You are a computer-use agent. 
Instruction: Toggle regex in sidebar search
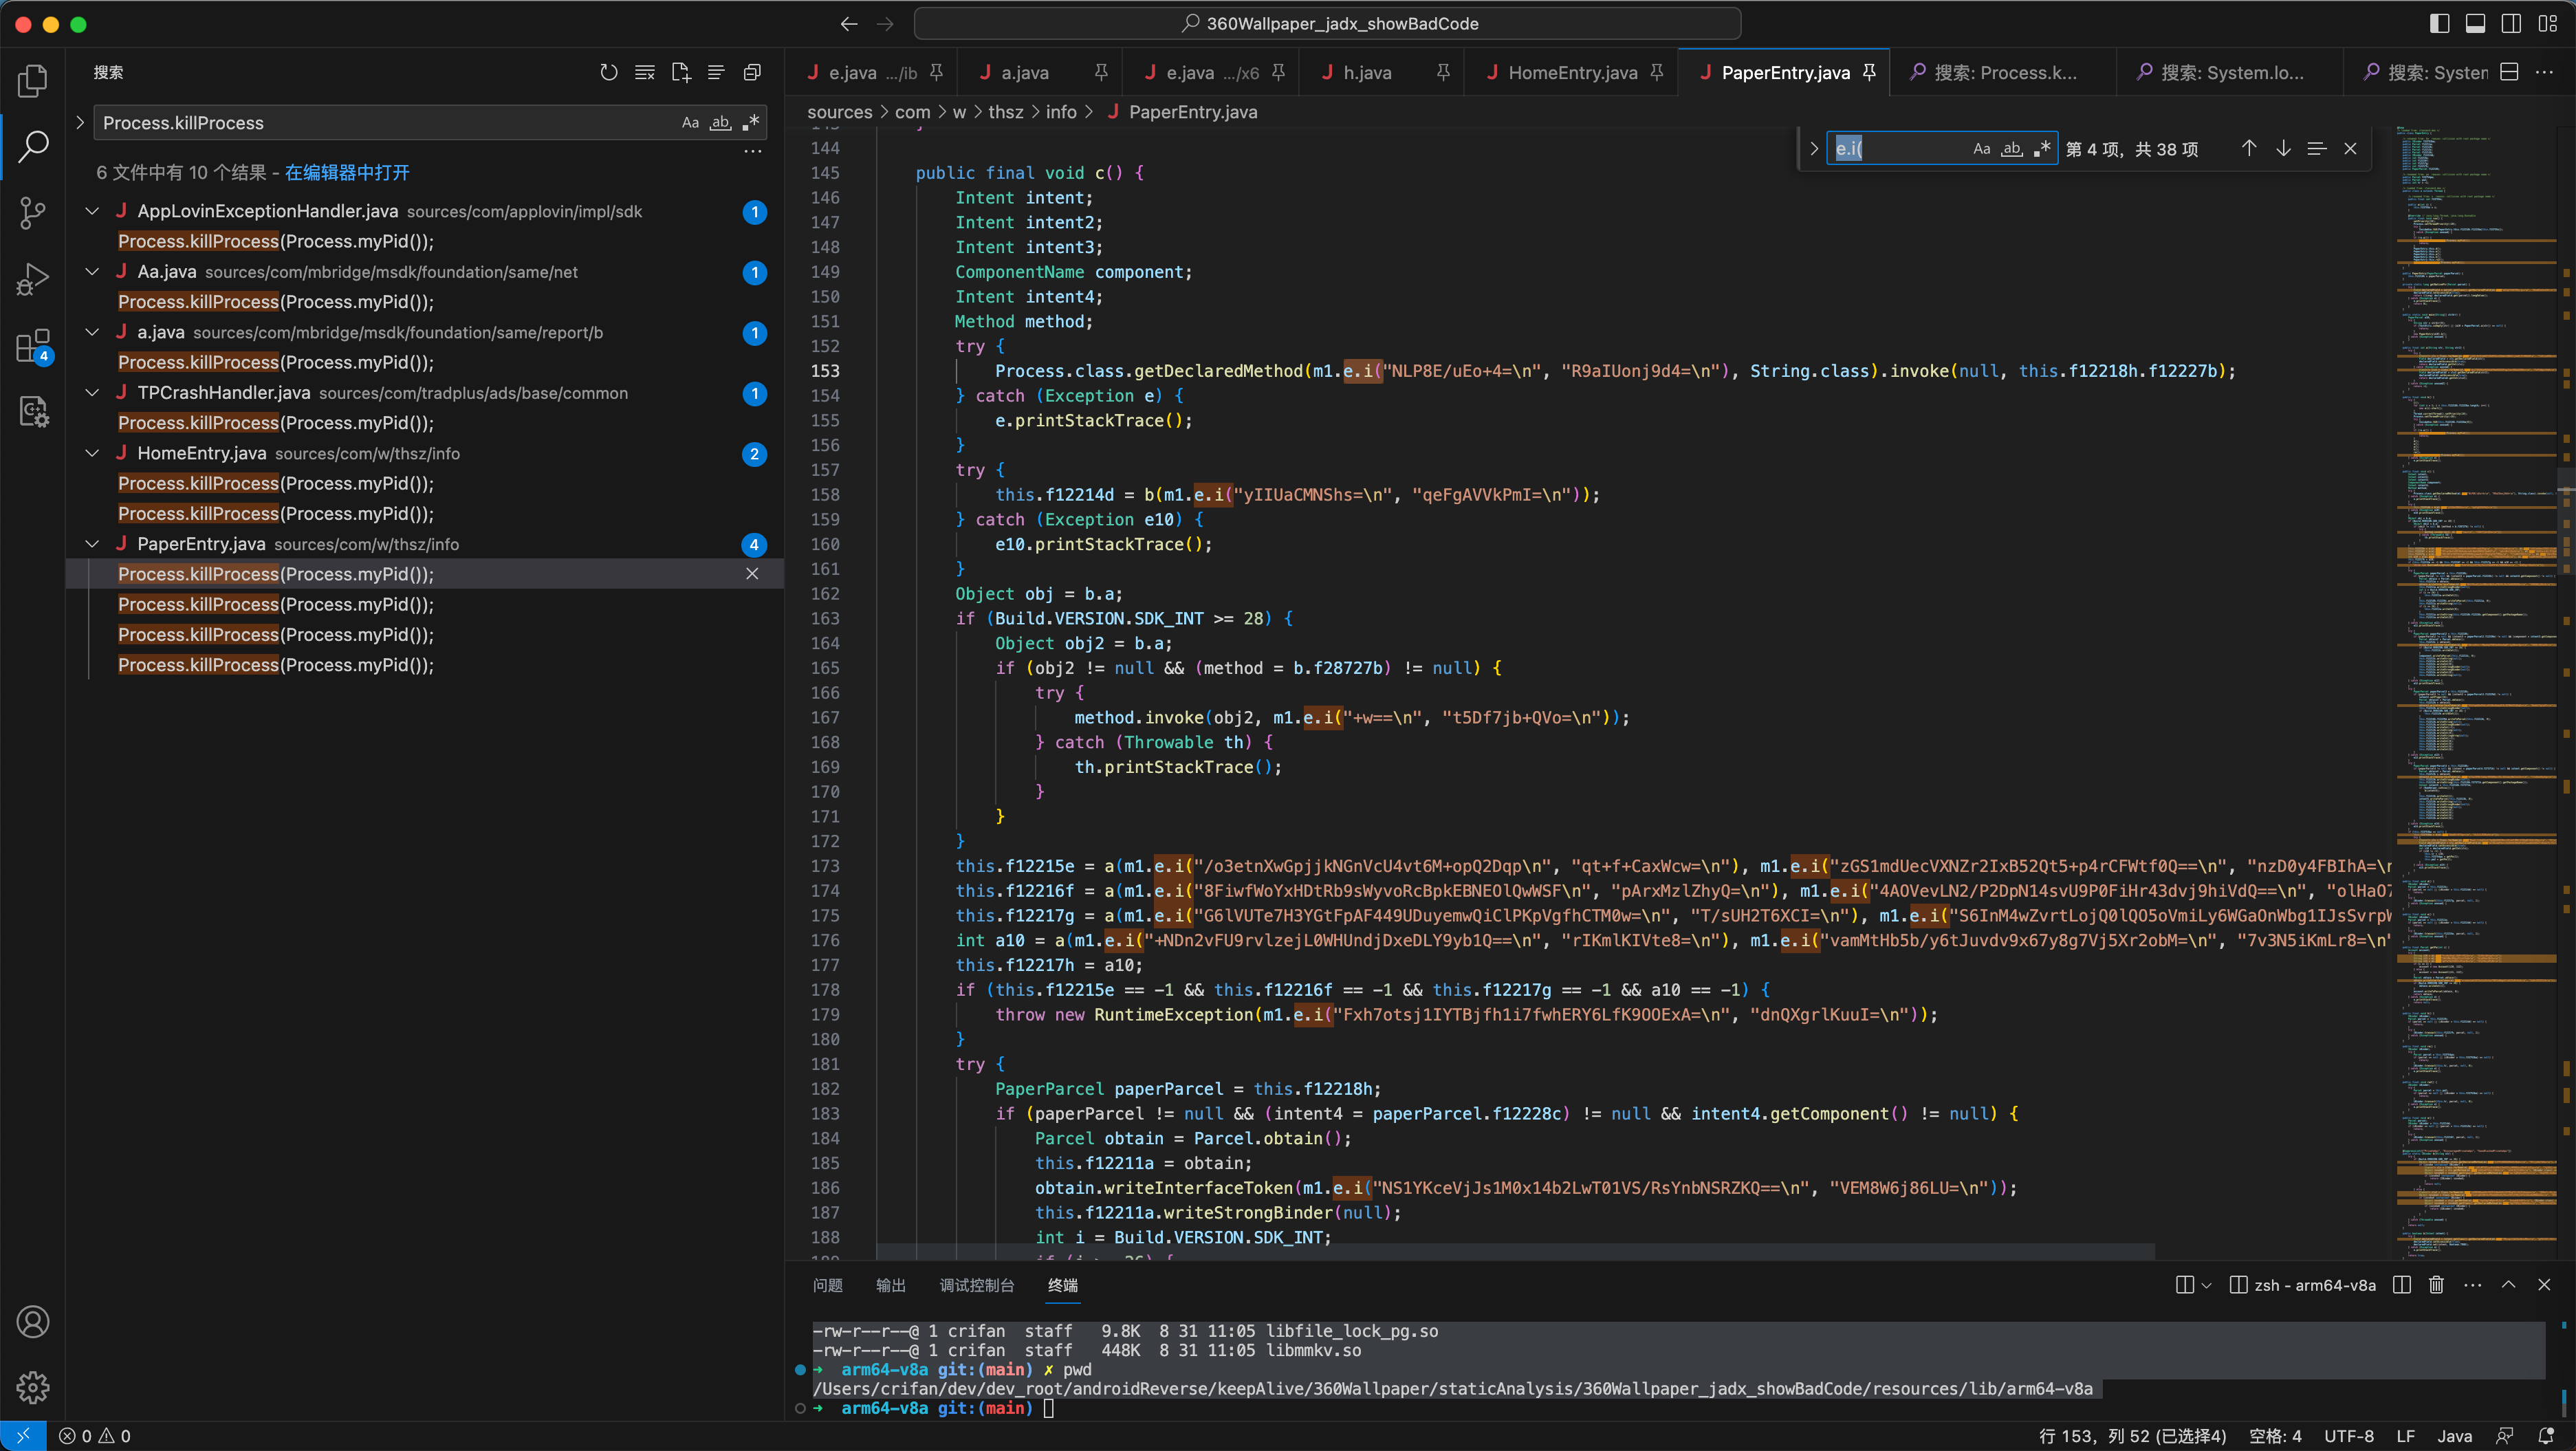pyautogui.click(x=751, y=123)
